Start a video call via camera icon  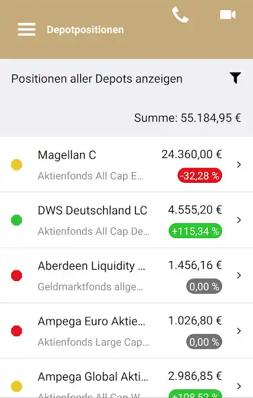(228, 15)
